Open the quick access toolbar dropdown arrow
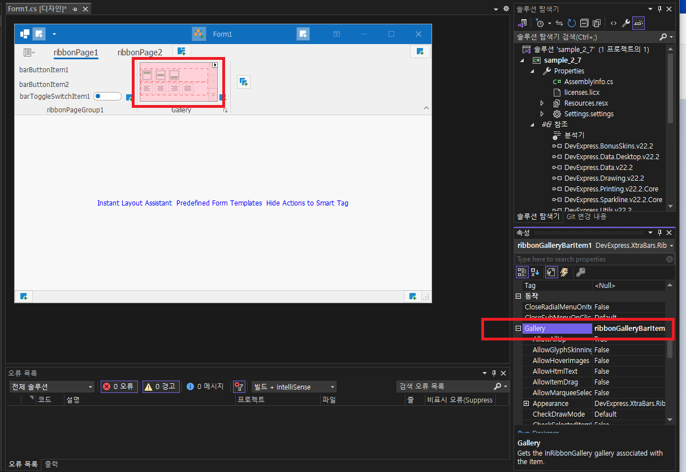Screen dimensions: 686x472 point(54,34)
